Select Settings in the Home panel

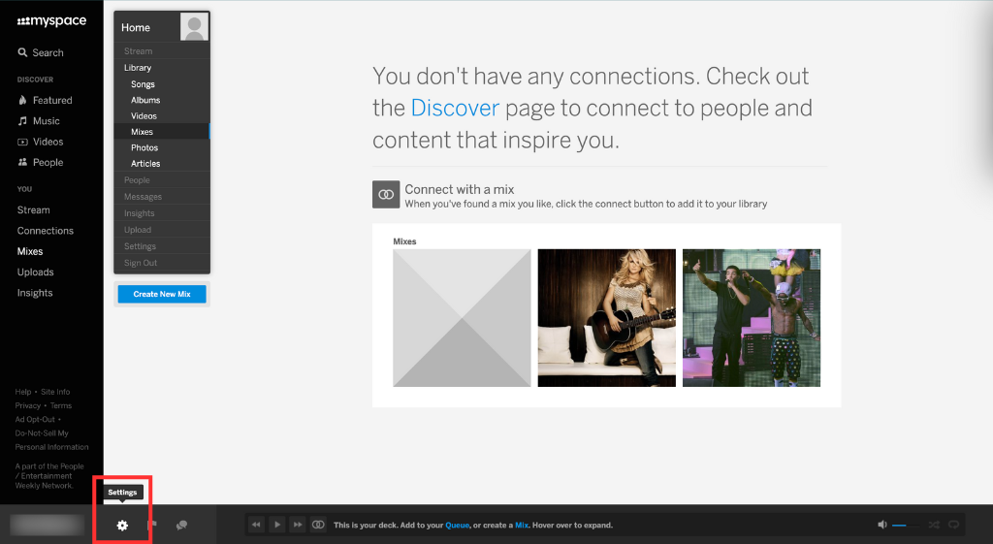(162, 245)
